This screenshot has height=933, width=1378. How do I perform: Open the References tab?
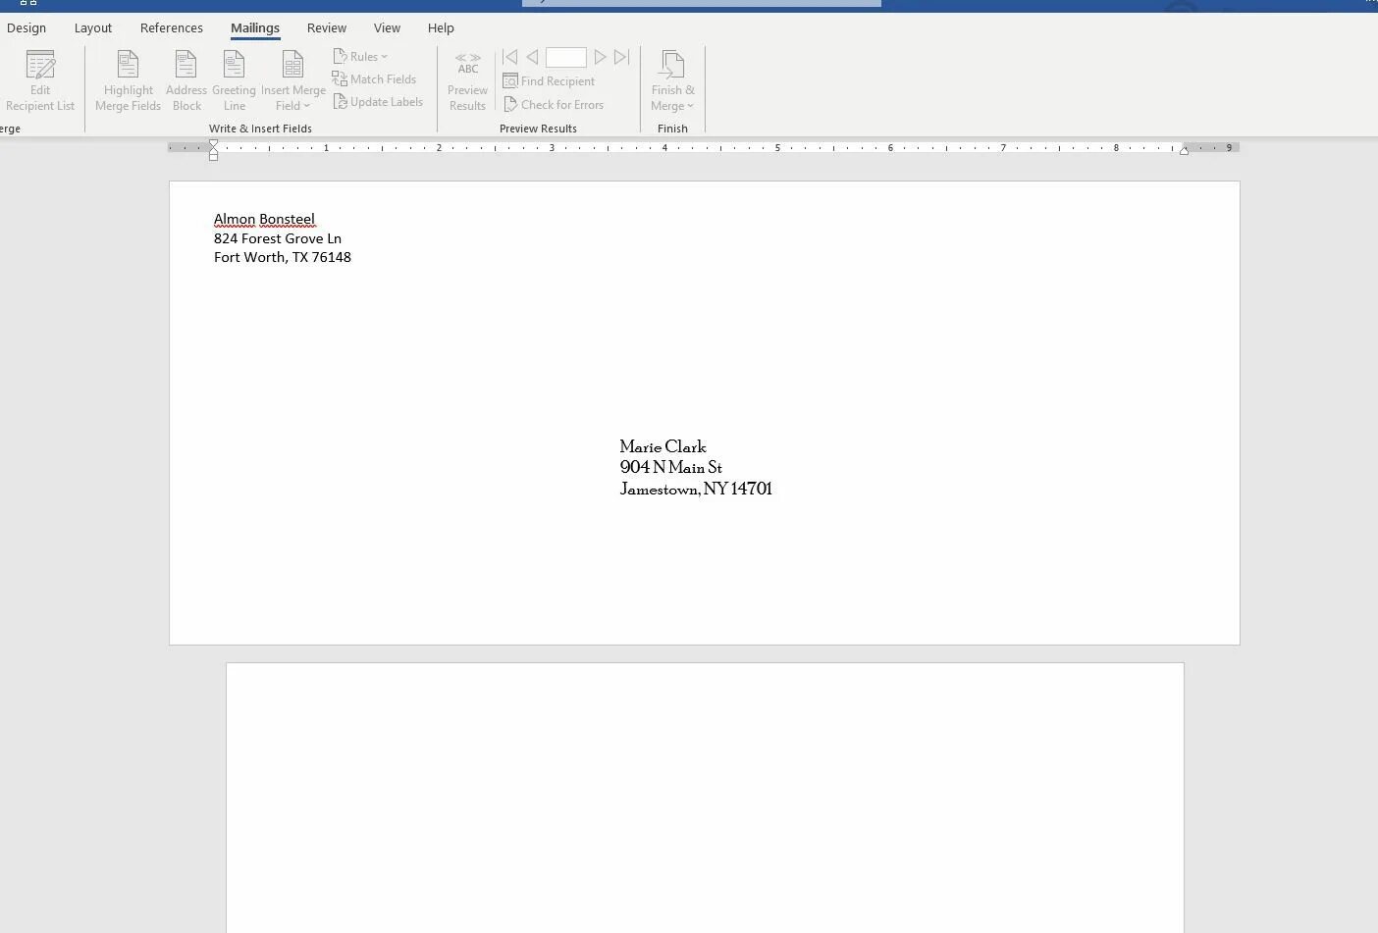coord(172,27)
